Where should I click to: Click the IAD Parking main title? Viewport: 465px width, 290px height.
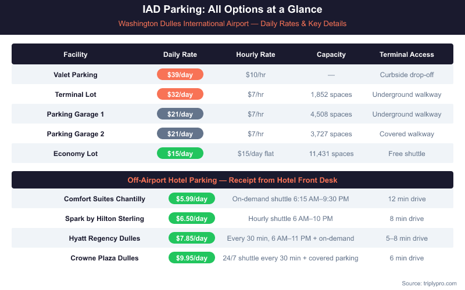pyautogui.click(x=233, y=10)
